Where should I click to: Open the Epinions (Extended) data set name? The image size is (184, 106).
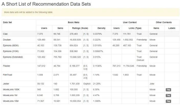pyautogui.click(x=13, y=57)
